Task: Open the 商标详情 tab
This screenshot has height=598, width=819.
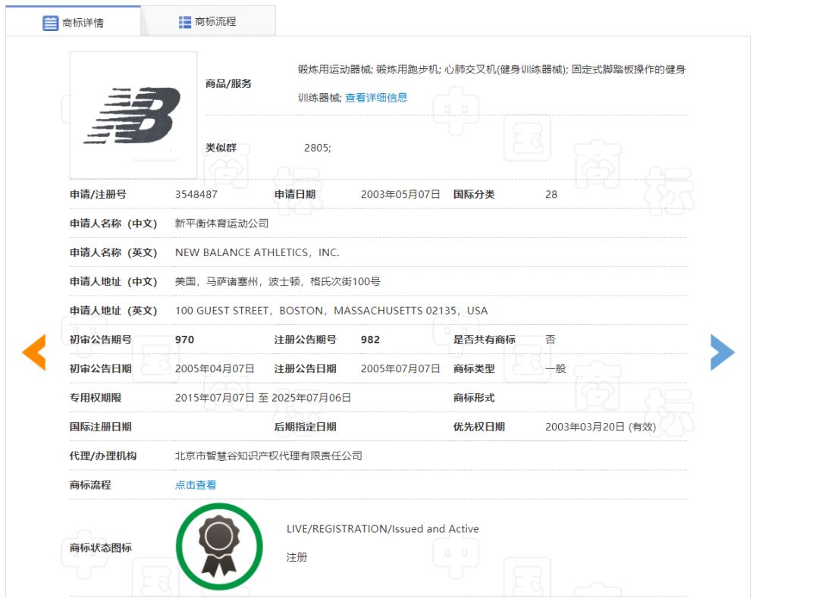Action: [73, 23]
